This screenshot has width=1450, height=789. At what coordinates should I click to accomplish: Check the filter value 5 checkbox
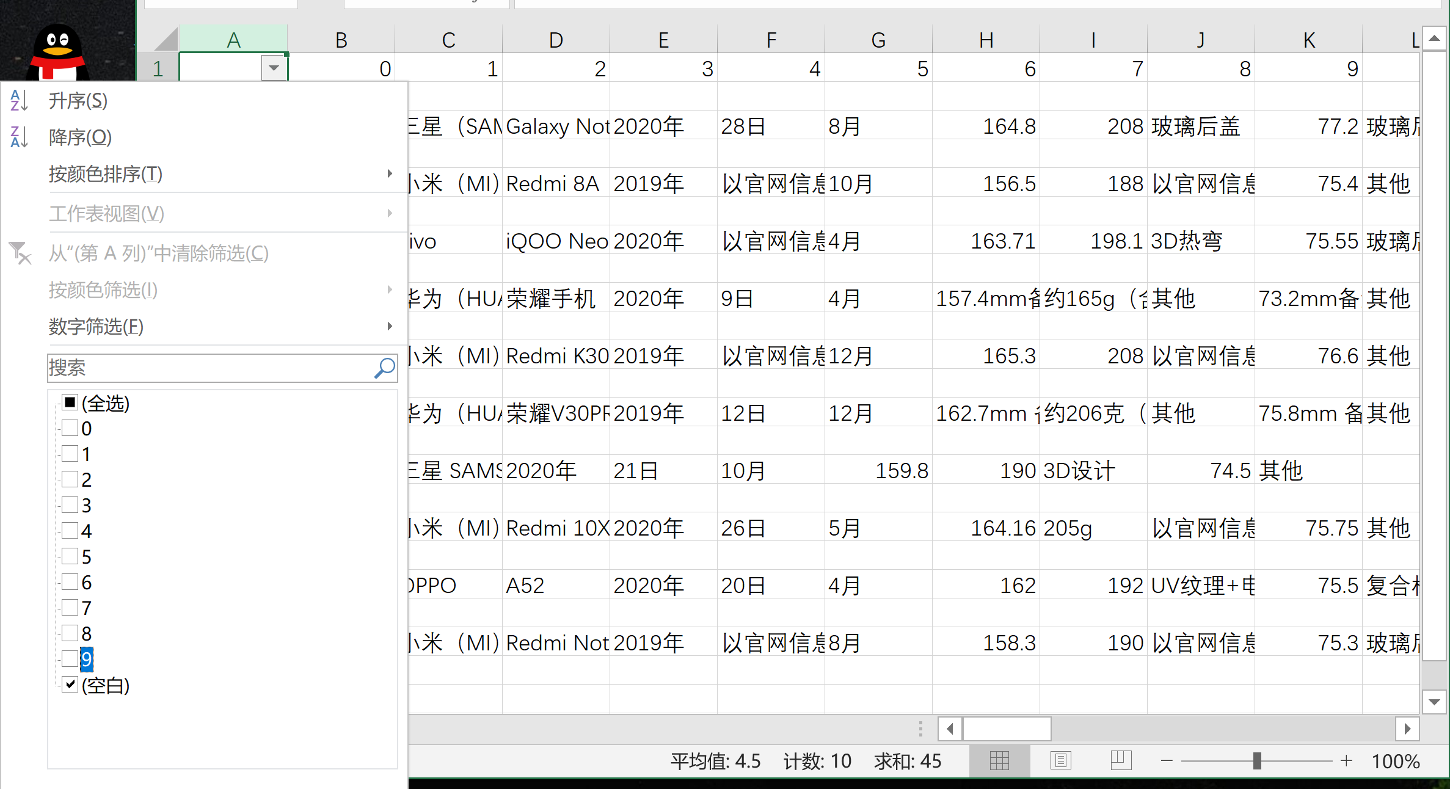[70, 556]
